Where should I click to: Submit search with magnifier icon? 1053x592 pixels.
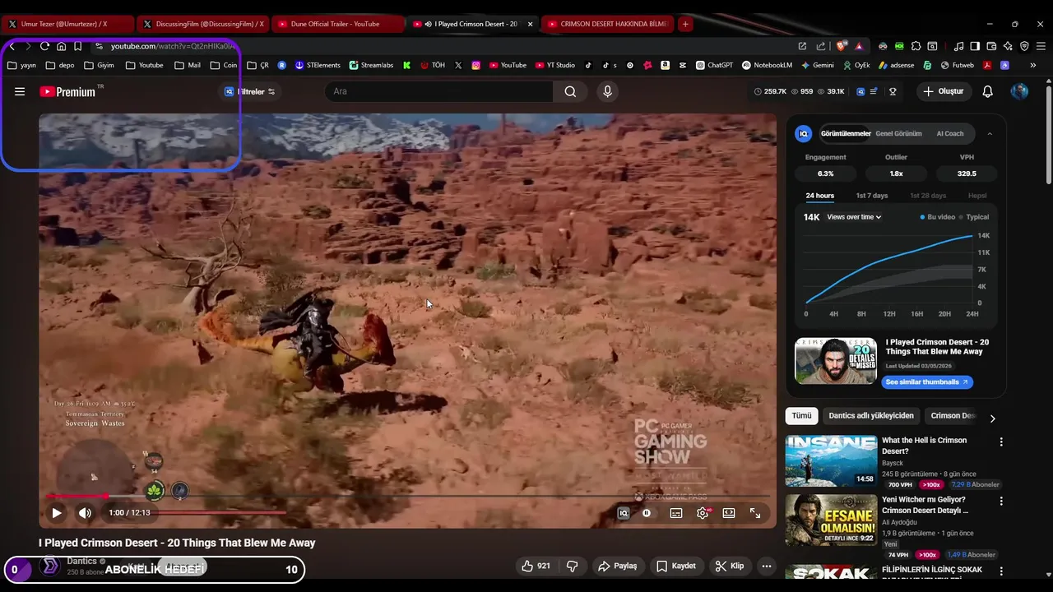coord(570,91)
